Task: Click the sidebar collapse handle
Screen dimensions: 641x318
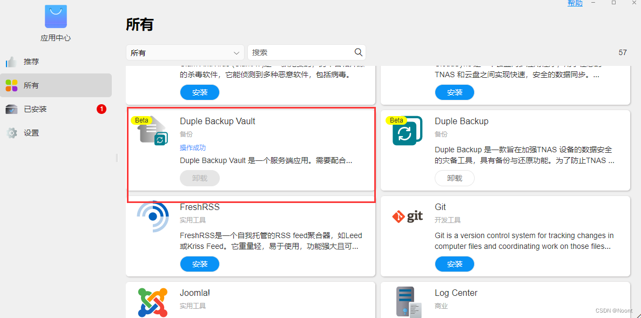Action: 117,158
